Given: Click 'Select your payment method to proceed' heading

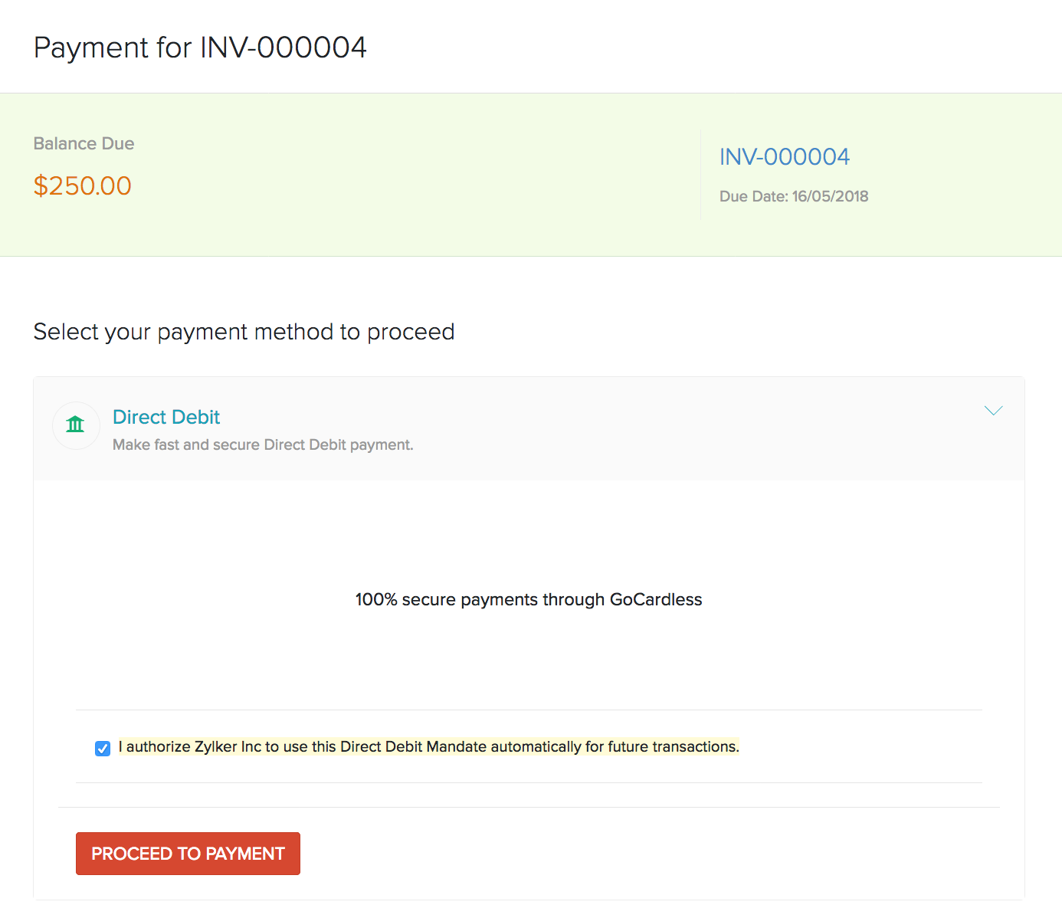Looking at the screenshot, I should point(244,332).
